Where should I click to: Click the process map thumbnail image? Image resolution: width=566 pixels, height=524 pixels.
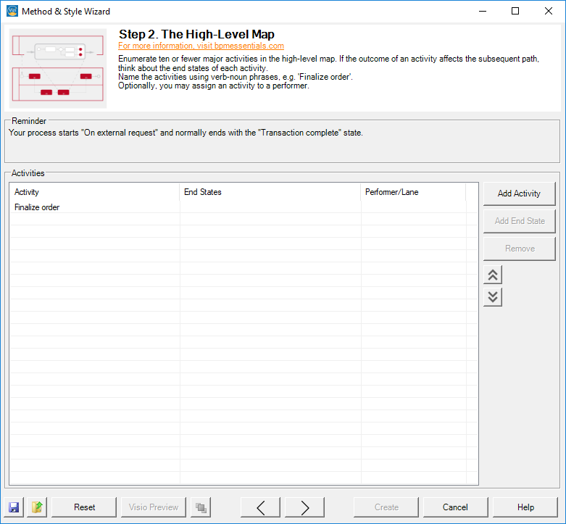(x=58, y=69)
